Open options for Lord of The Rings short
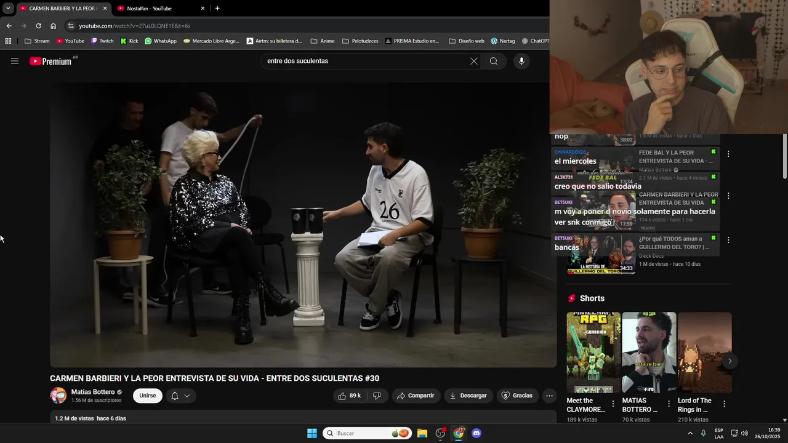The width and height of the screenshot is (788, 443). [x=724, y=404]
